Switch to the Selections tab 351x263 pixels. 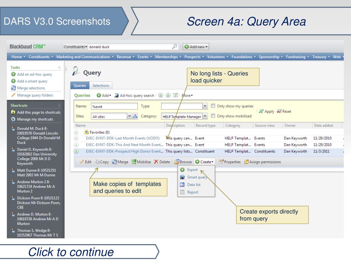click(101, 85)
